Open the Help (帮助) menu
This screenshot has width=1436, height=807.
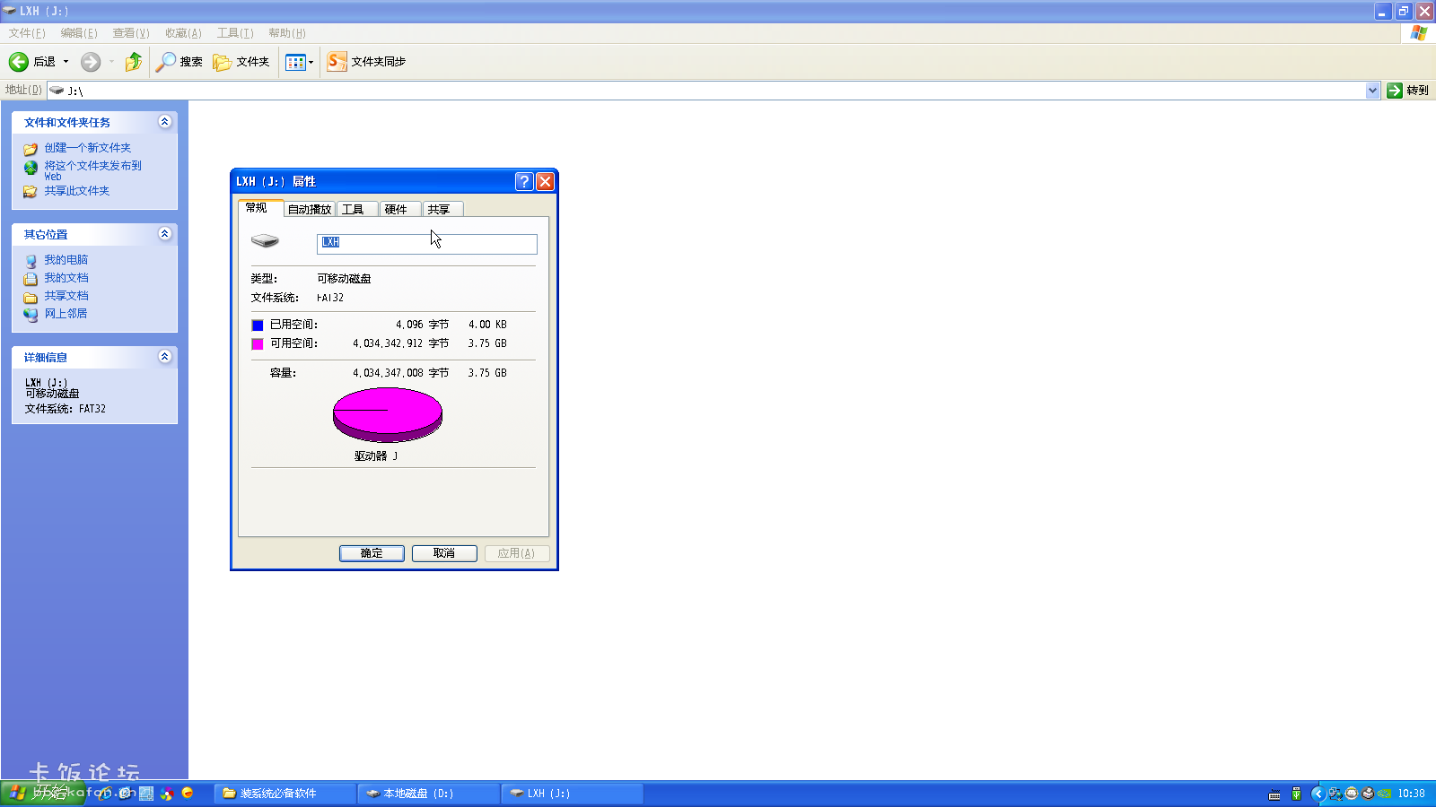[287, 33]
